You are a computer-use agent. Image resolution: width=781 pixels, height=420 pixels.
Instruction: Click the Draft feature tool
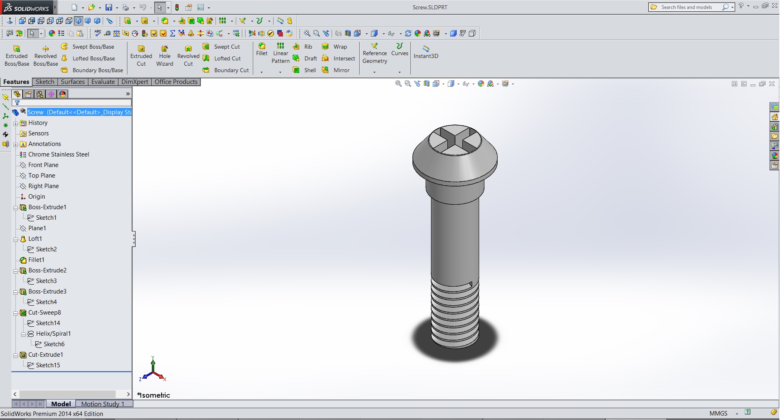(305, 58)
